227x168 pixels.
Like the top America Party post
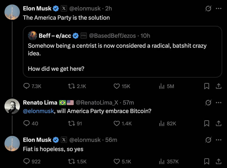tap(117, 86)
